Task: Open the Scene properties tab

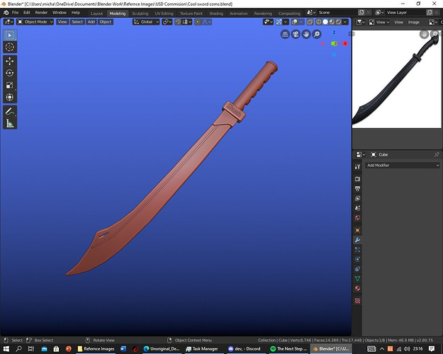Action: (x=357, y=208)
